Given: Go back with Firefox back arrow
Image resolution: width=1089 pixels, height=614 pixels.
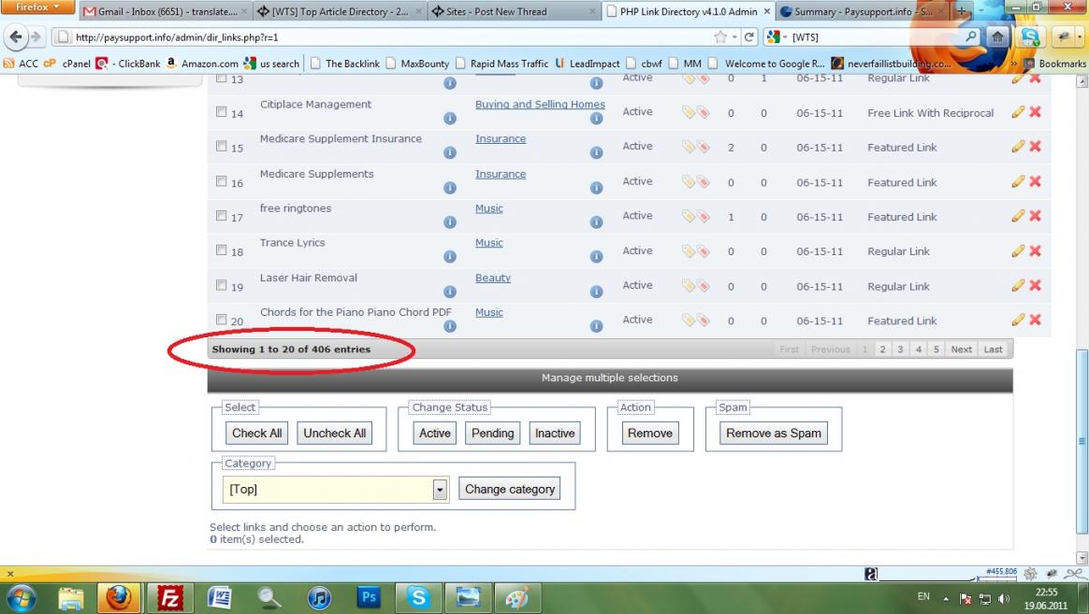Looking at the screenshot, I should pyautogui.click(x=16, y=36).
